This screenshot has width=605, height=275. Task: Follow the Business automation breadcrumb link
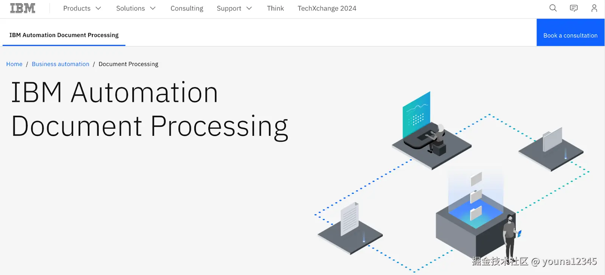click(x=60, y=64)
